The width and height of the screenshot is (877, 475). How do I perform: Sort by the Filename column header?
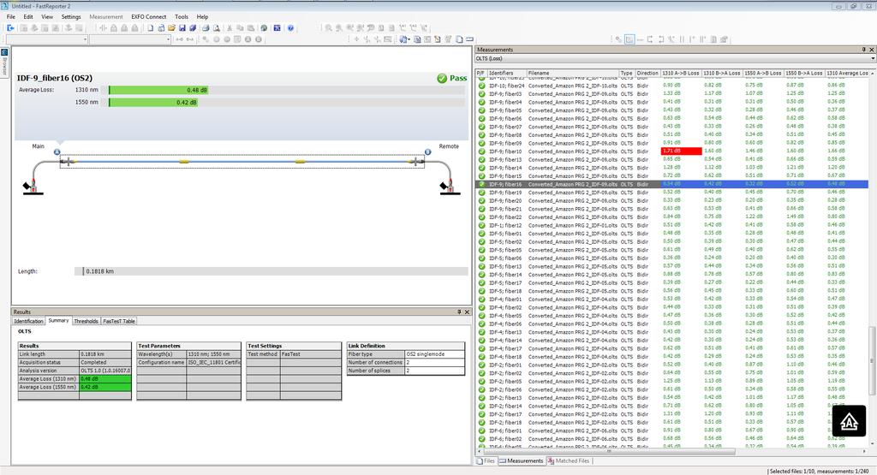(572, 74)
